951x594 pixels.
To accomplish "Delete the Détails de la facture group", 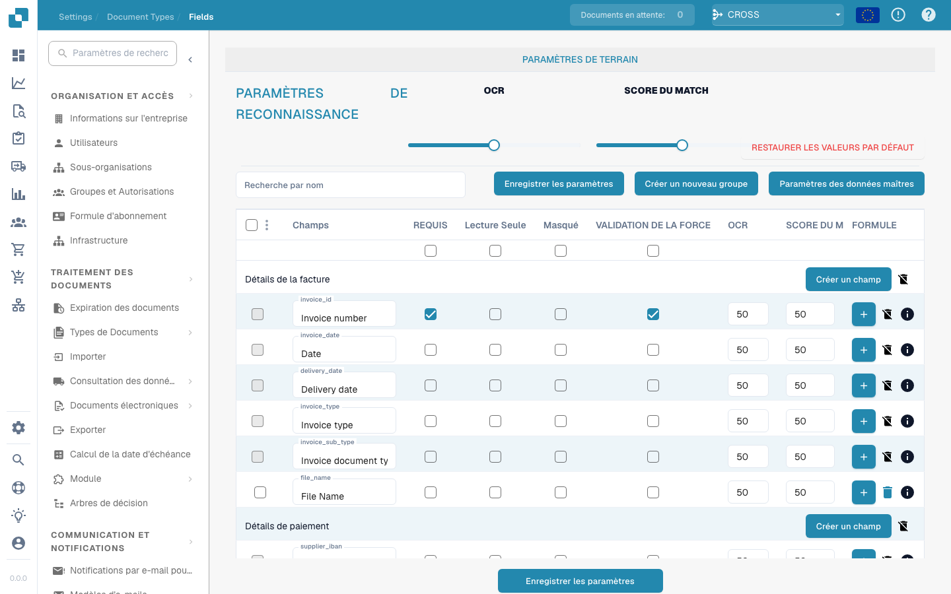I will (x=903, y=279).
